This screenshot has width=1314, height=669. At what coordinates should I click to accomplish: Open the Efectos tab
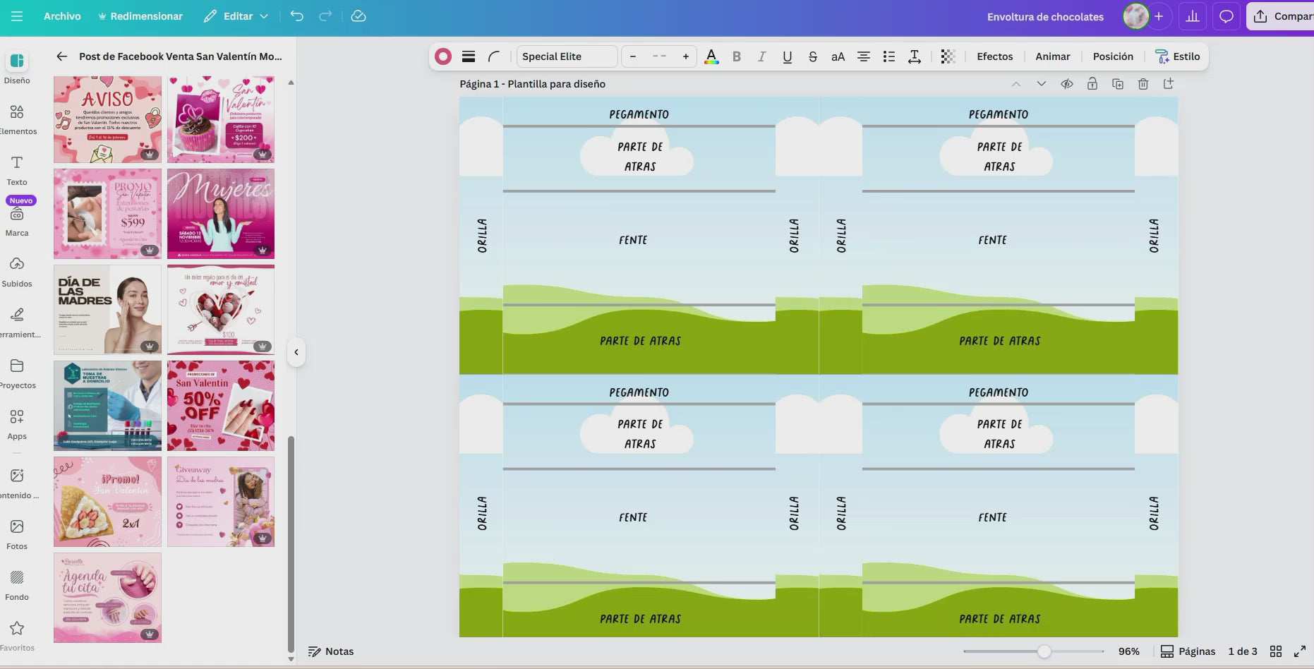(x=994, y=56)
